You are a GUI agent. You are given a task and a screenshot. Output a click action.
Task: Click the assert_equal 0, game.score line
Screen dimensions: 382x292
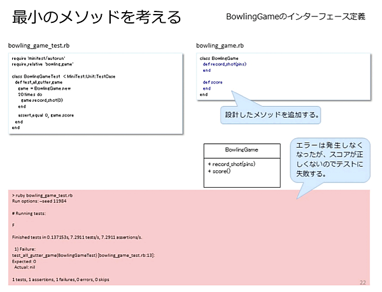point(46,115)
